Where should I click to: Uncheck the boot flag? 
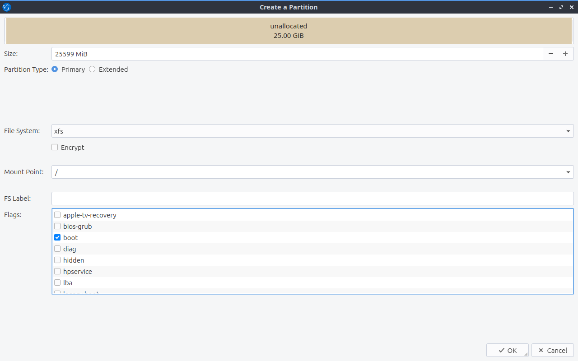[x=57, y=238]
